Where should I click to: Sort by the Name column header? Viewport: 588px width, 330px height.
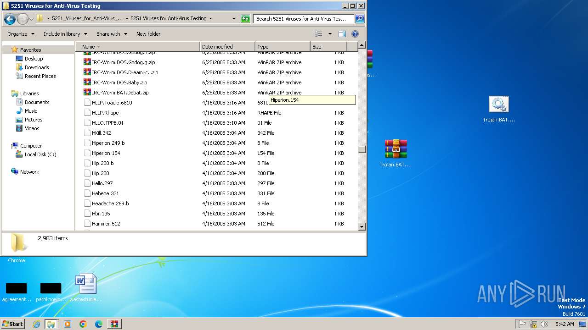[x=138, y=47]
